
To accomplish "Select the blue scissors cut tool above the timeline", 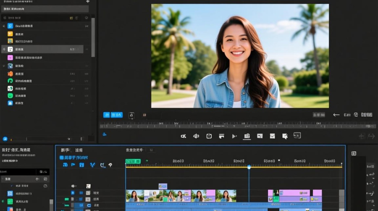I will tap(92, 165).
